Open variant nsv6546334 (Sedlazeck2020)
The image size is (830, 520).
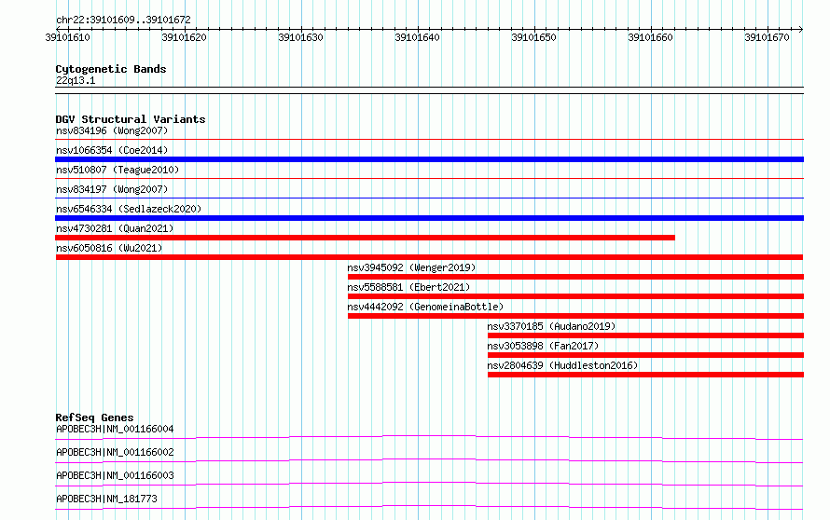[129, 209]
